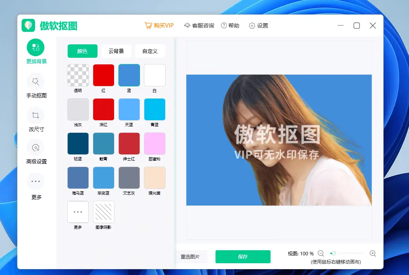Close the 傲软抠图 window
409x275 pixels.
tap(373, 26)
